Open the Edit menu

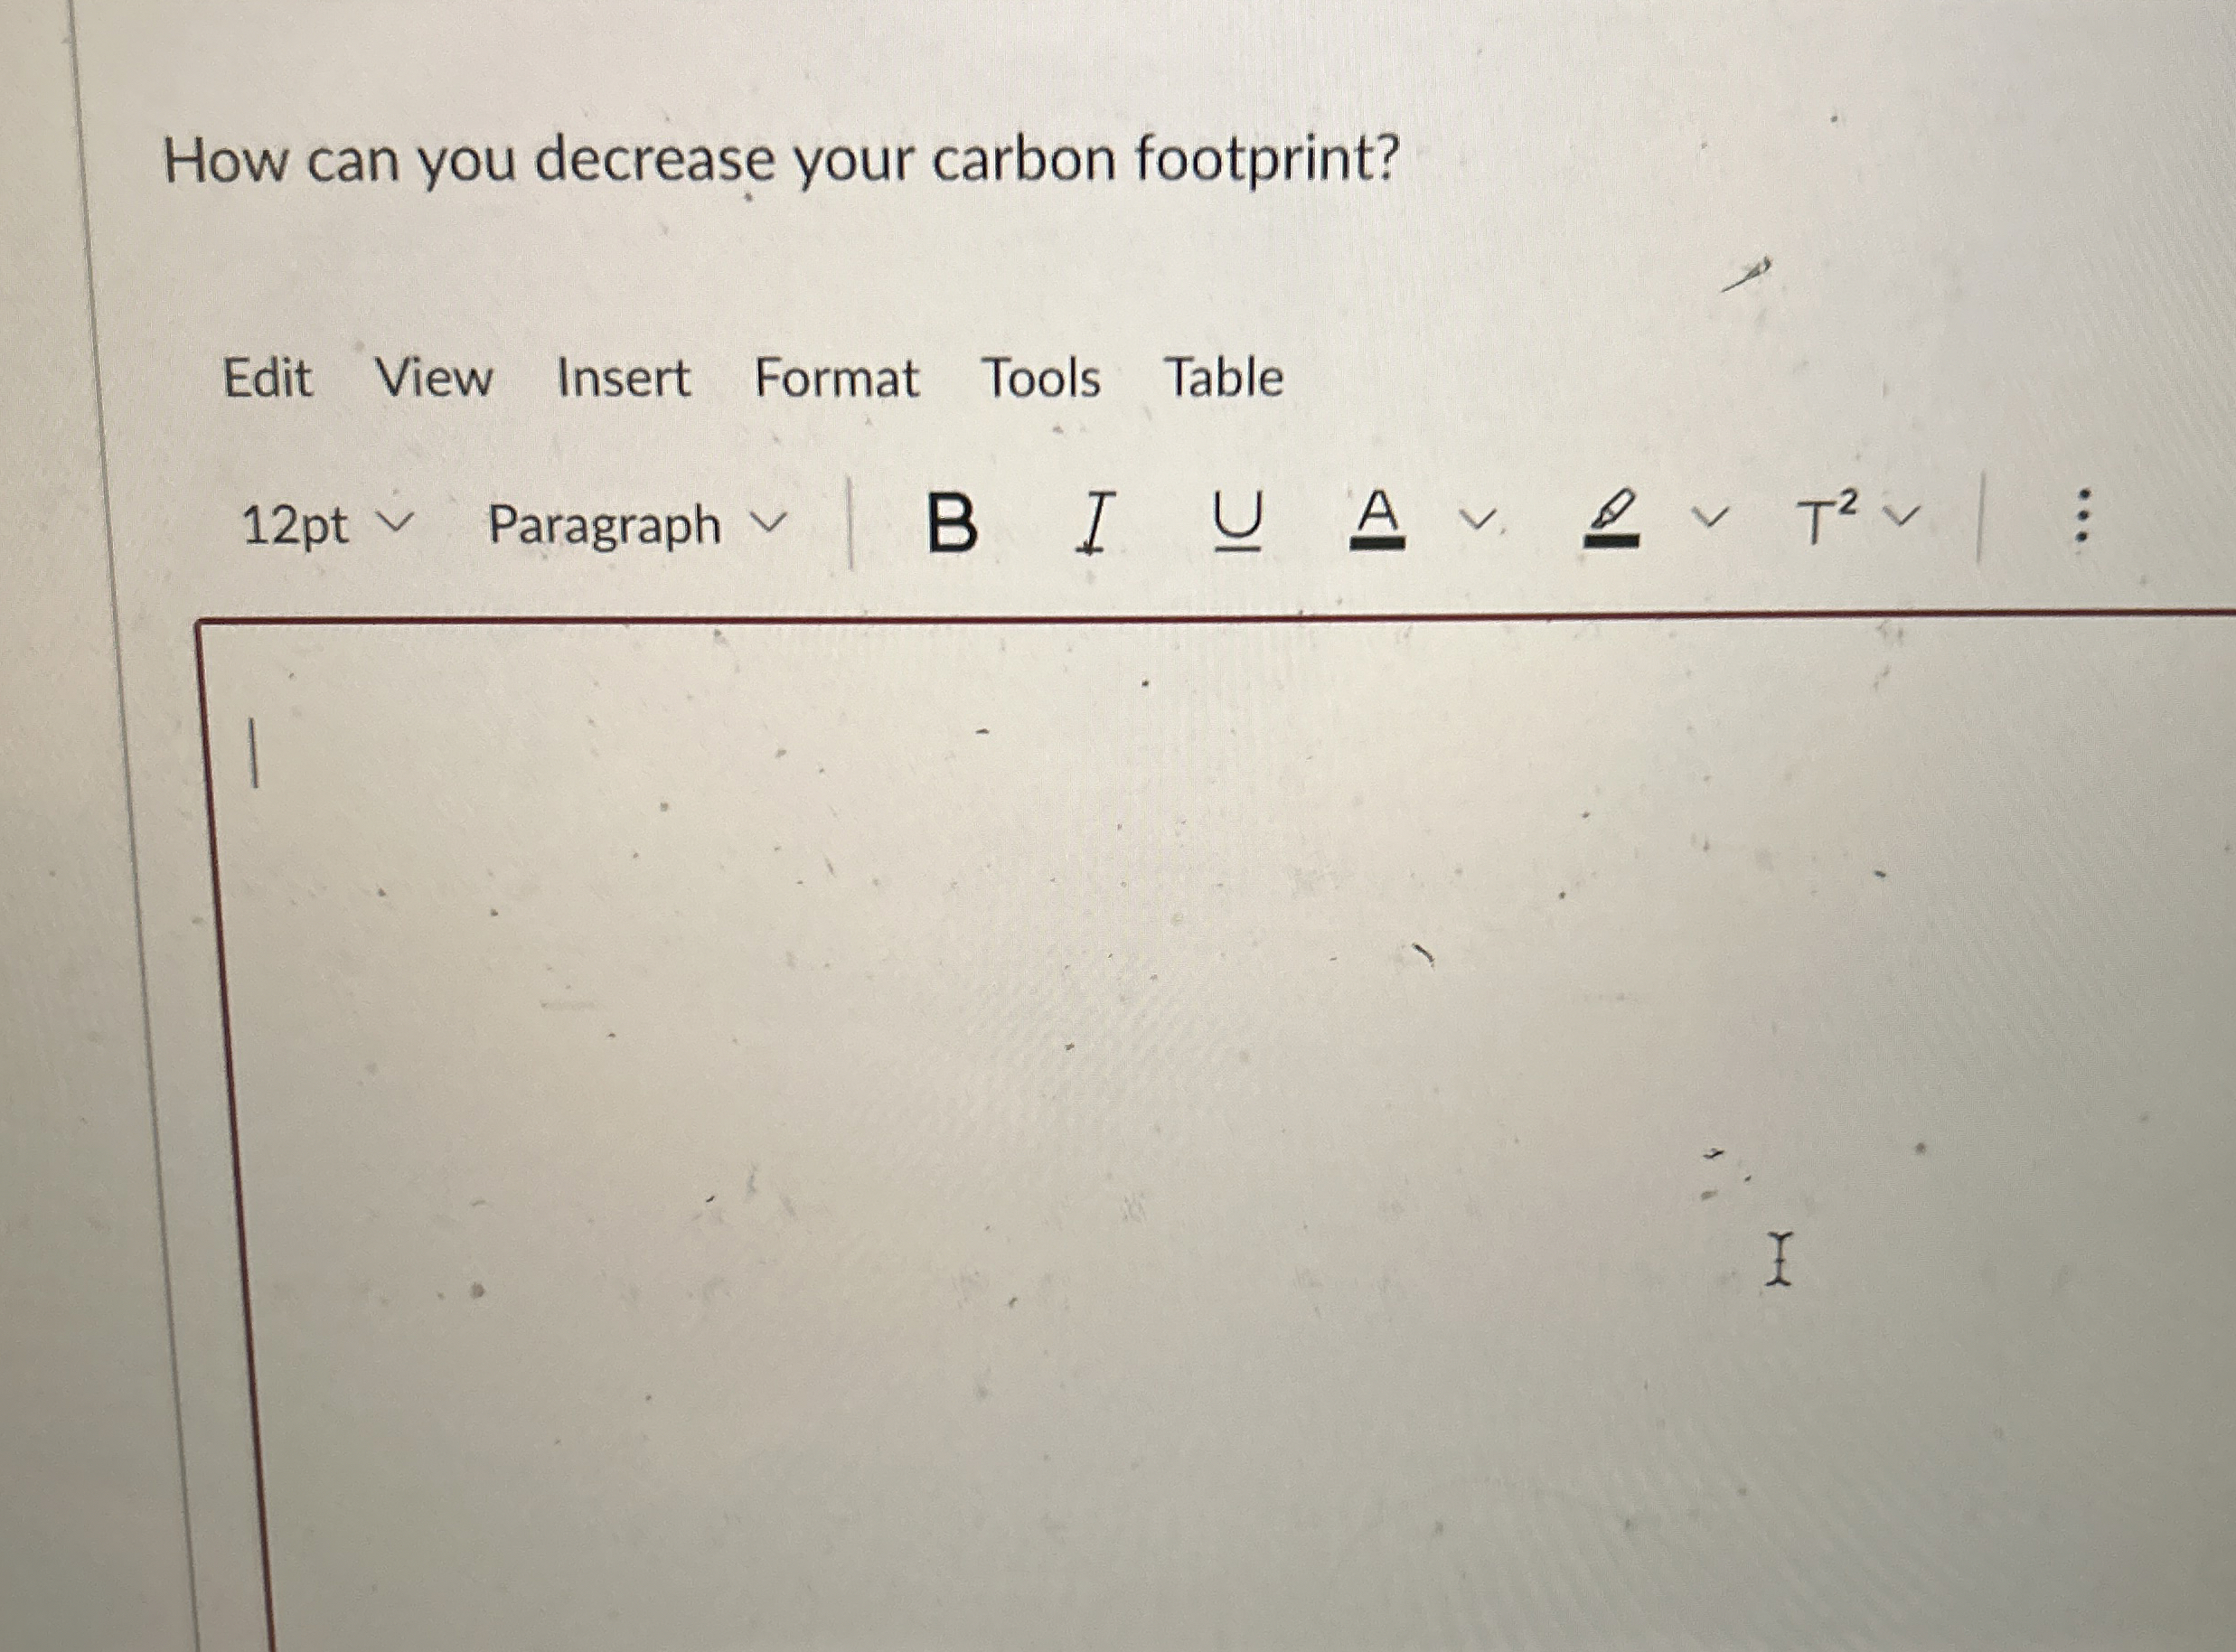pos(270,378)
